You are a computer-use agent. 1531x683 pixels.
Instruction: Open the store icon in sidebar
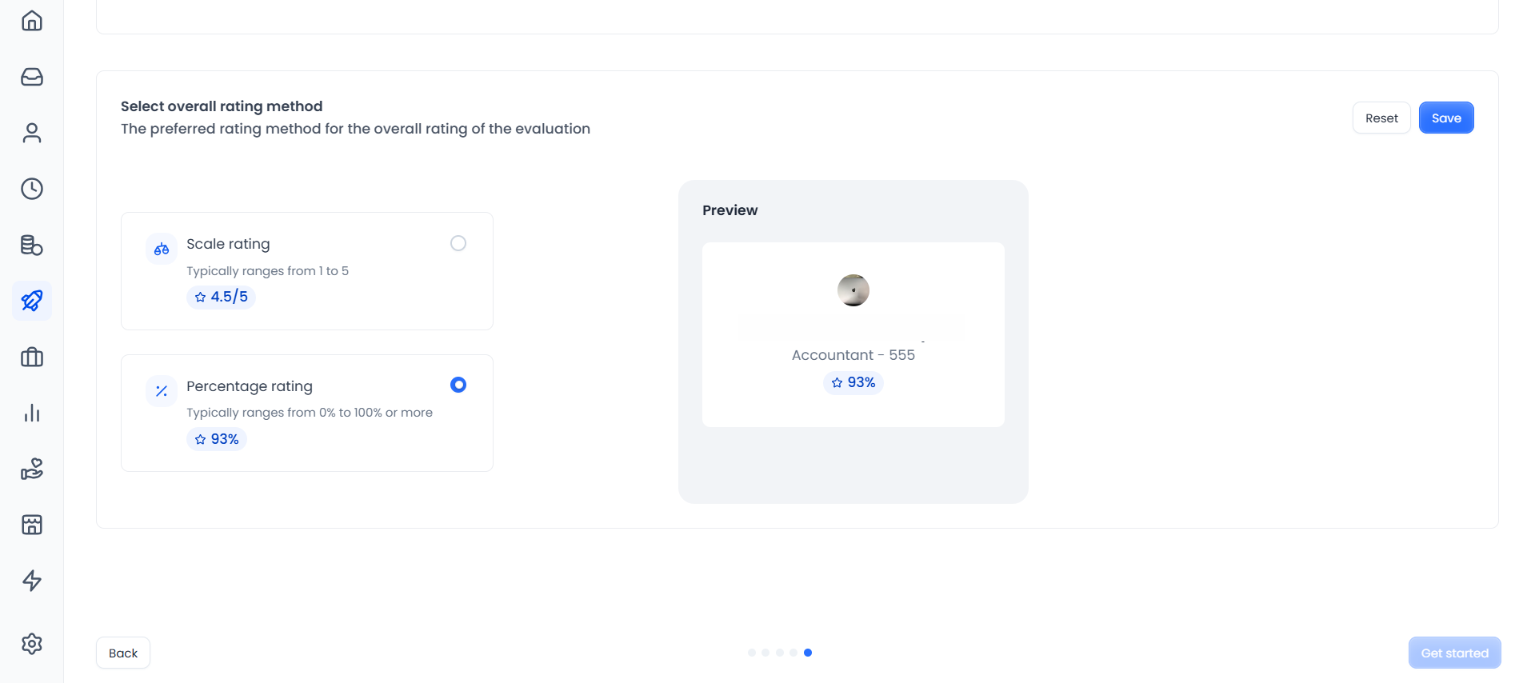(32, 525)
